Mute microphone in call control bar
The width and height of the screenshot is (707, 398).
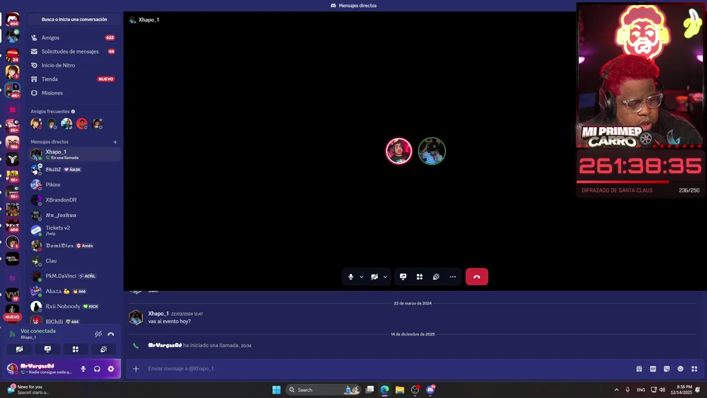[x=351, y=277]
